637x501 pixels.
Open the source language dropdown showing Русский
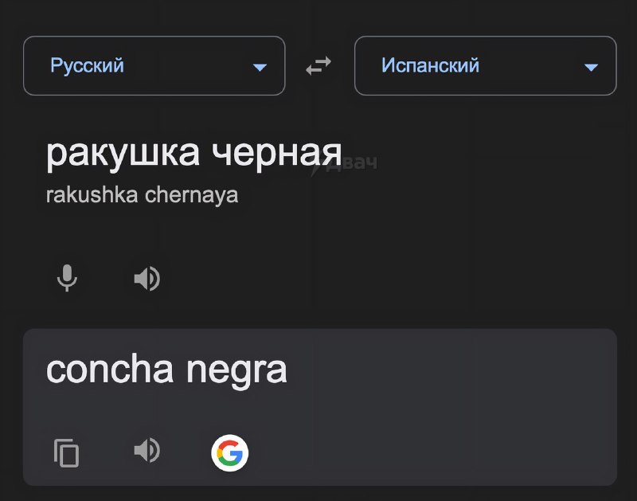point(154,66)
